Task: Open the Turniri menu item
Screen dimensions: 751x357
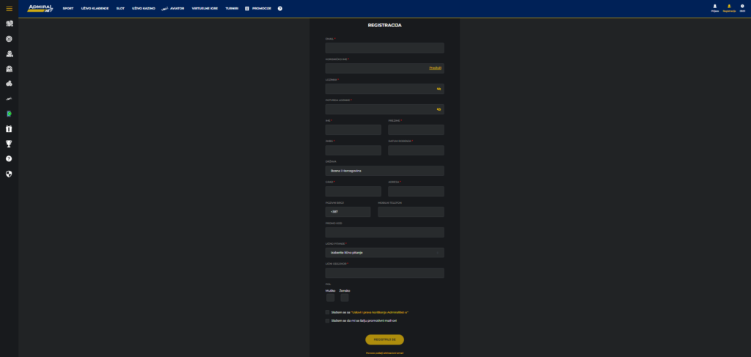Action: (x=232, y=9)
